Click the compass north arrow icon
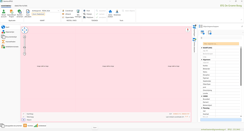 pyautogui.click(x=188, y=30)
